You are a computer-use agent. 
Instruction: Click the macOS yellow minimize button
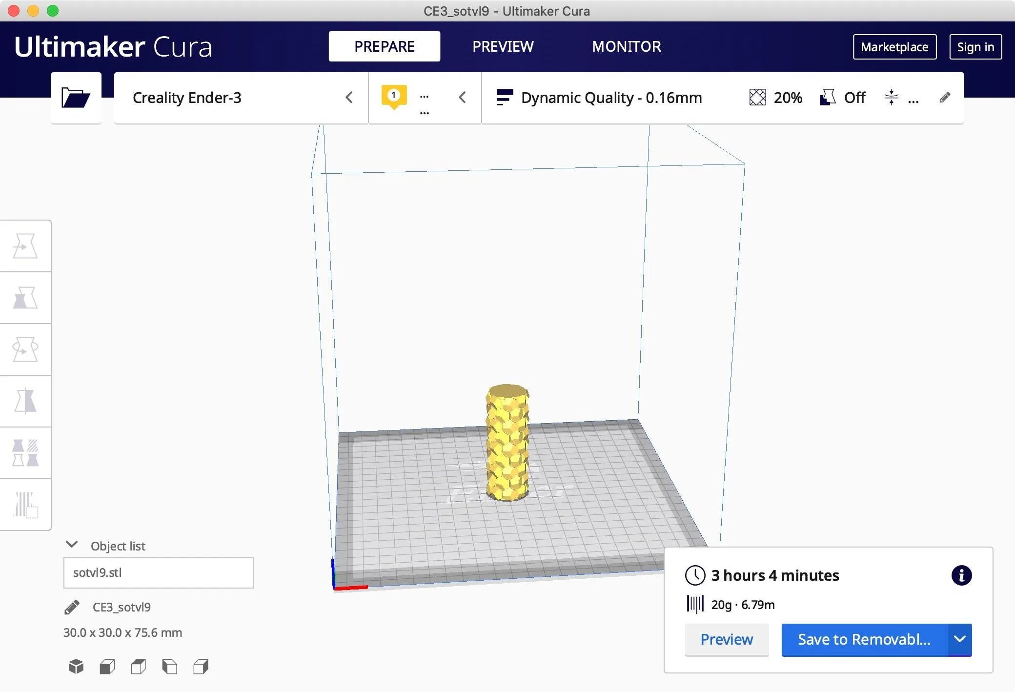33,11
